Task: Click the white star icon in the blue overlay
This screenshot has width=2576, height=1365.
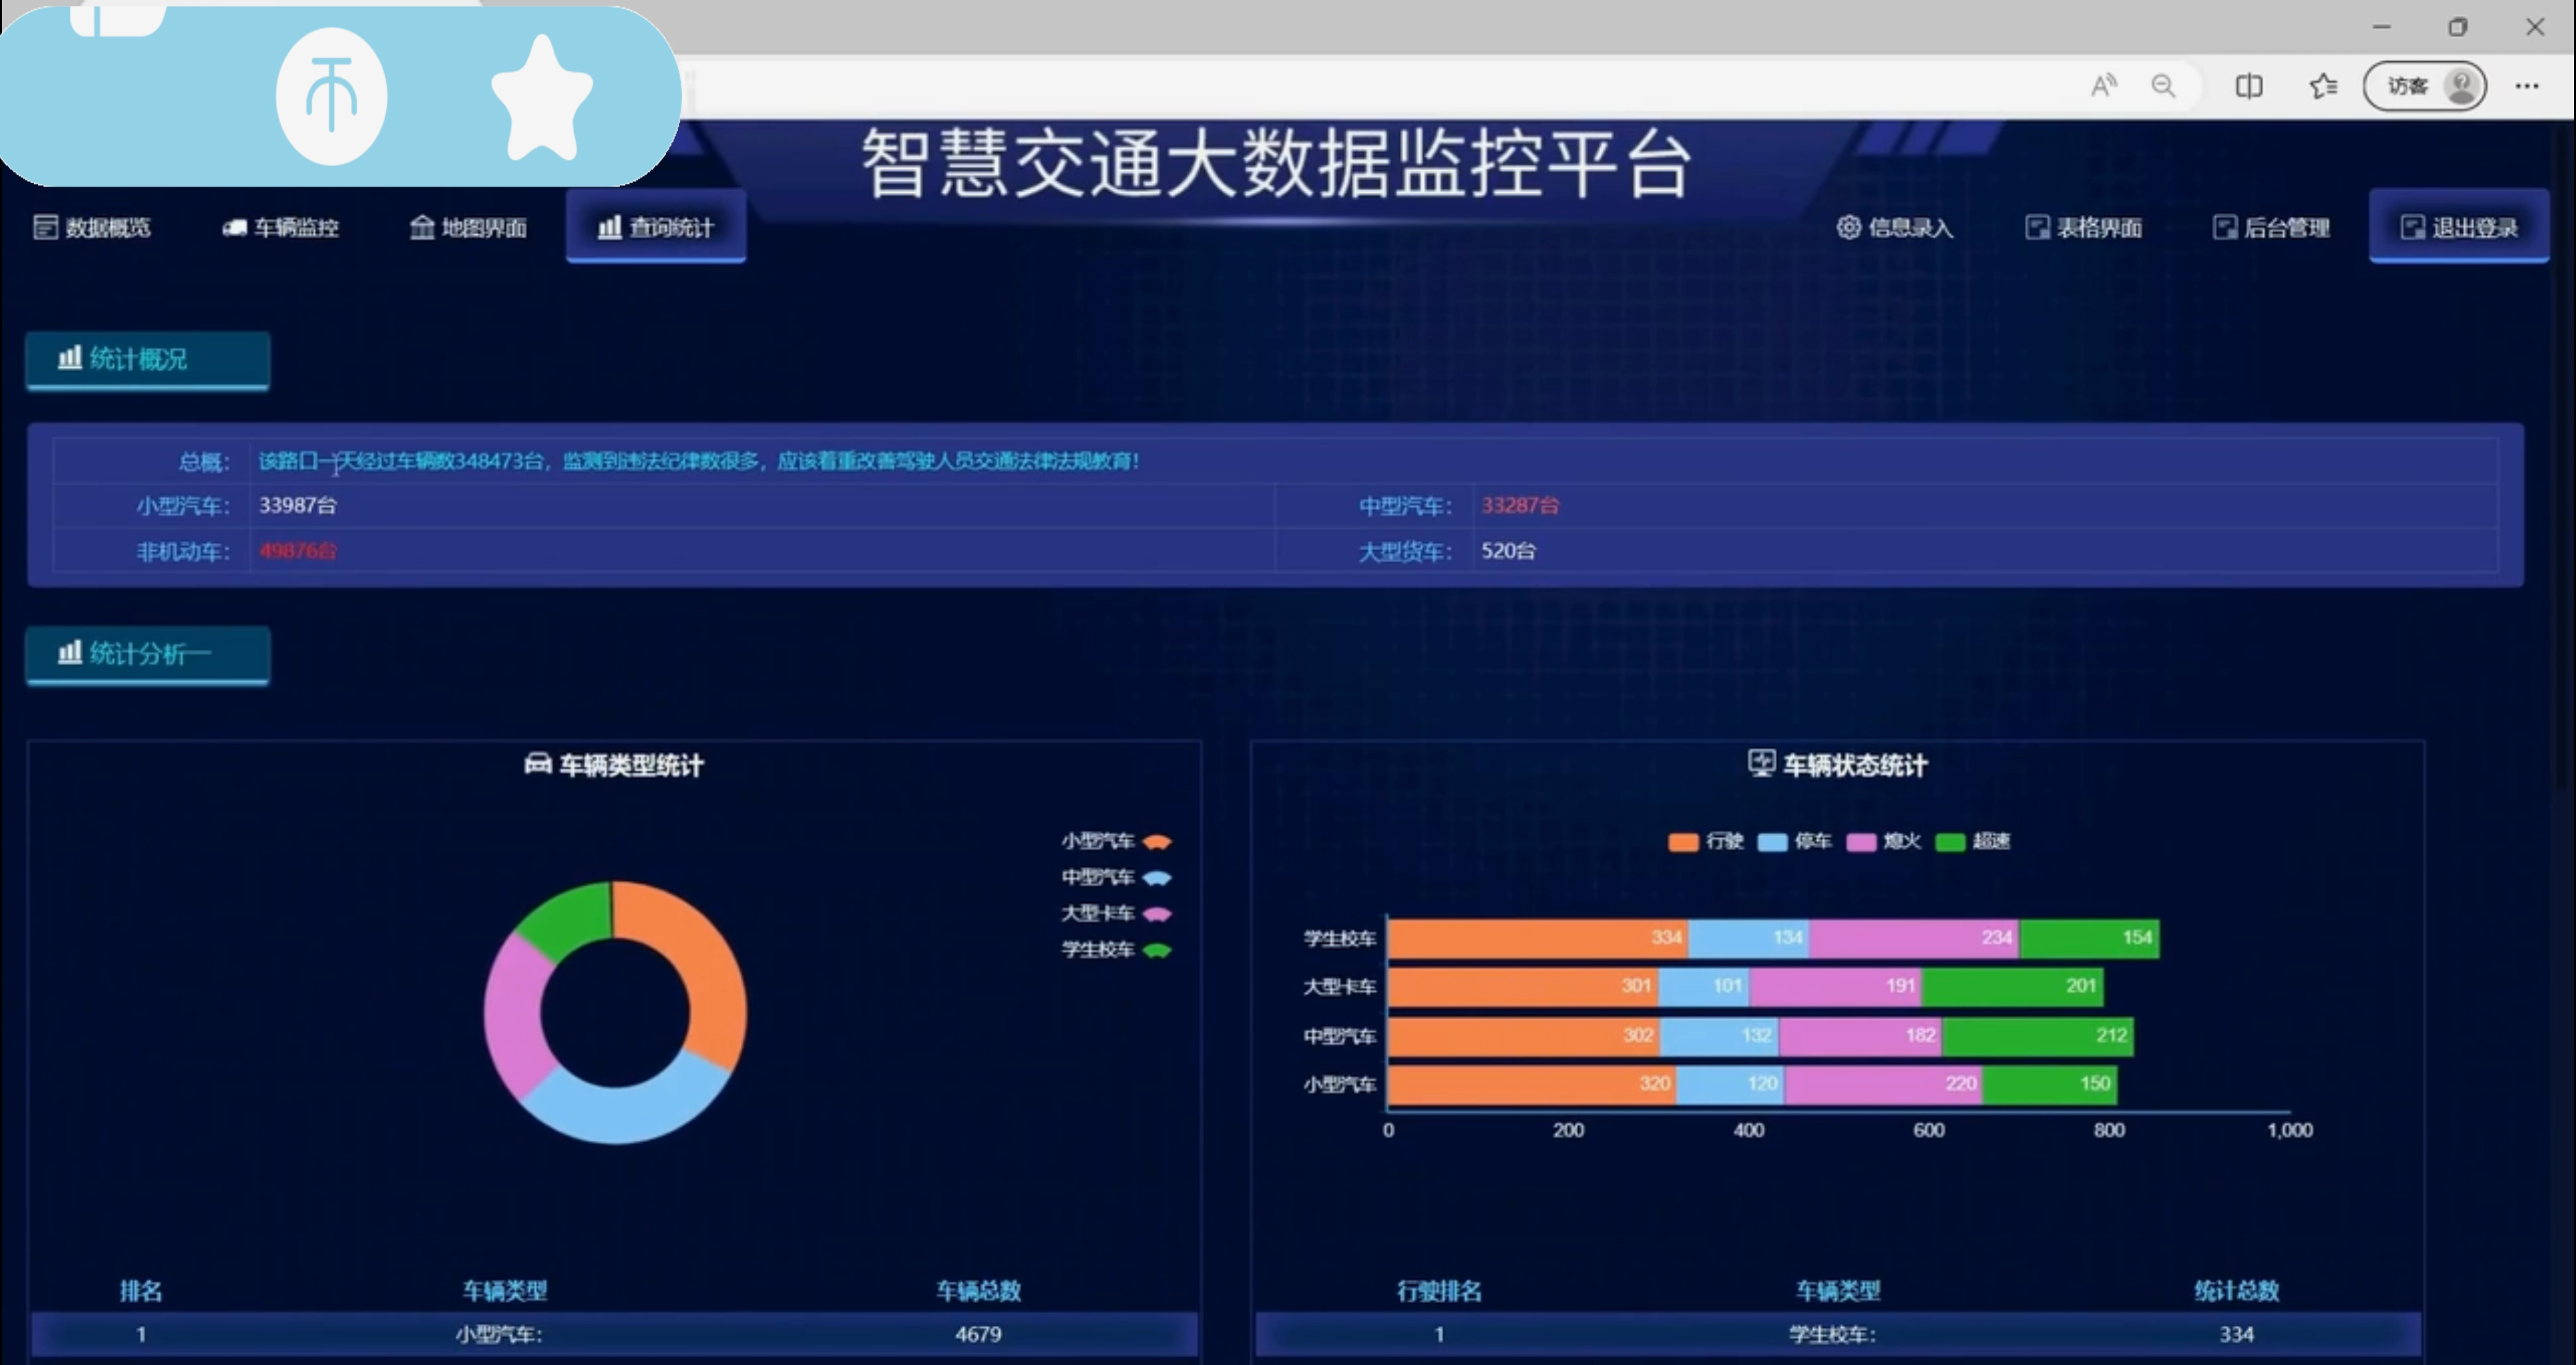Action: (542, 98)
